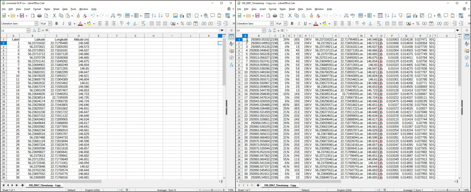The image size is (471, 192).
Task: Open Tools menu in Timestamp - Copy.csv window
Action: pyautogui.click(x=309, y=9)
